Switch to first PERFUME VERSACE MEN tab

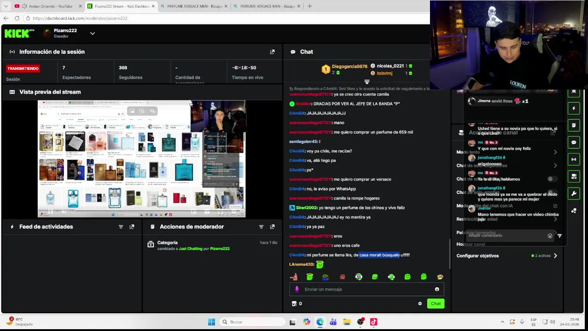(193, 6)
